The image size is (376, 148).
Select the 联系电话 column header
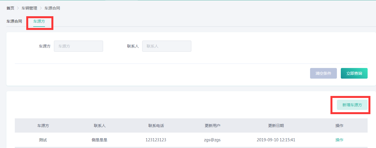click(156, 126)
